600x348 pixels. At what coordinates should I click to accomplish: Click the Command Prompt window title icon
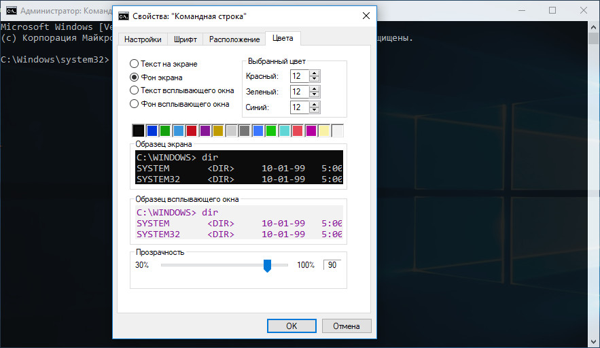click(12, 11)
